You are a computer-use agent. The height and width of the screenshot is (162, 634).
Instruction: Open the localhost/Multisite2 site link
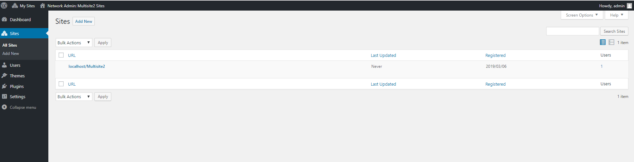pos(87,66)
